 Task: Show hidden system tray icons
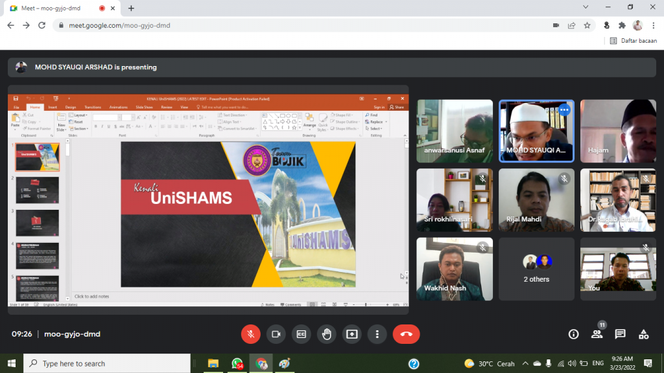(525, 363)
